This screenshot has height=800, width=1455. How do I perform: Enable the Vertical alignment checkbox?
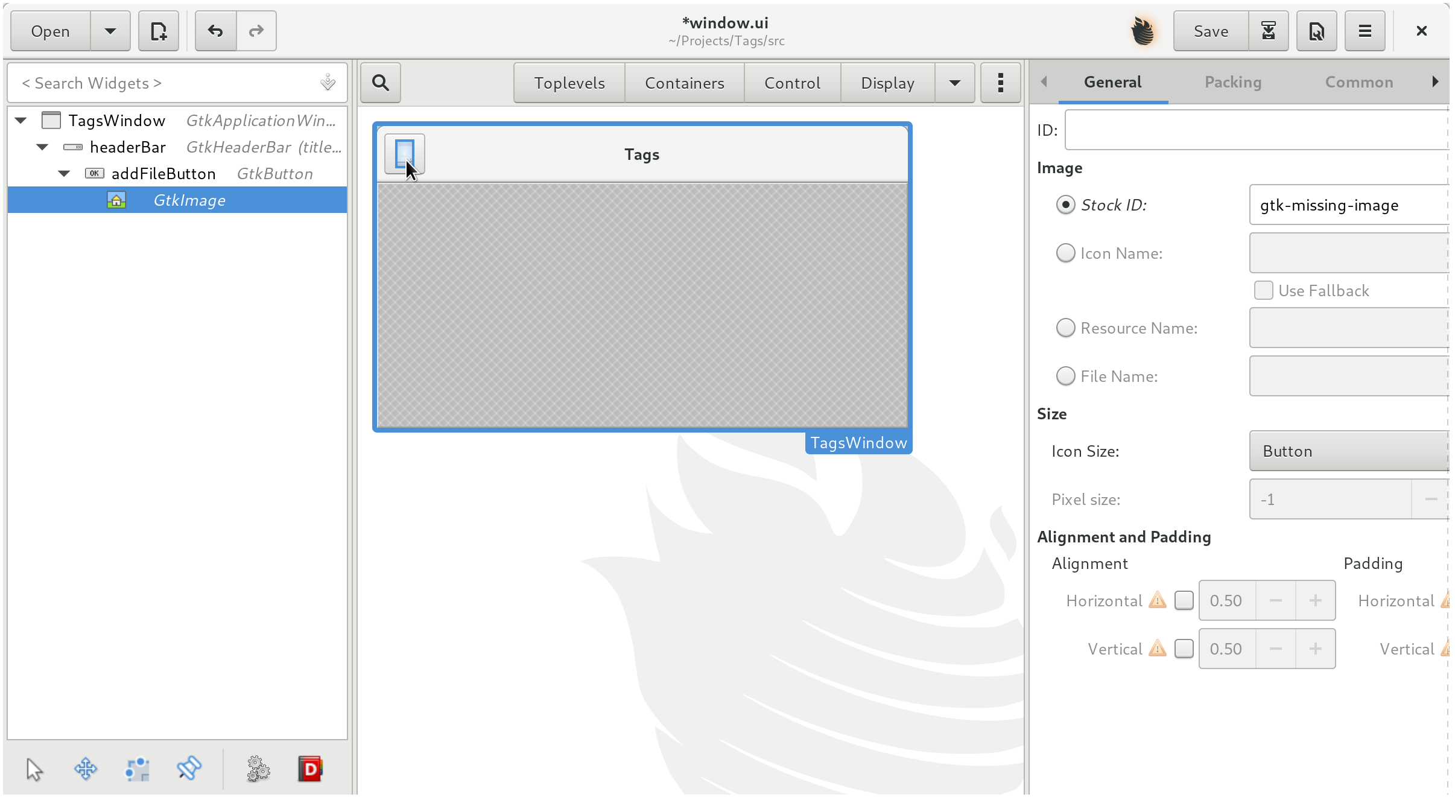[x=1184, y=649]
